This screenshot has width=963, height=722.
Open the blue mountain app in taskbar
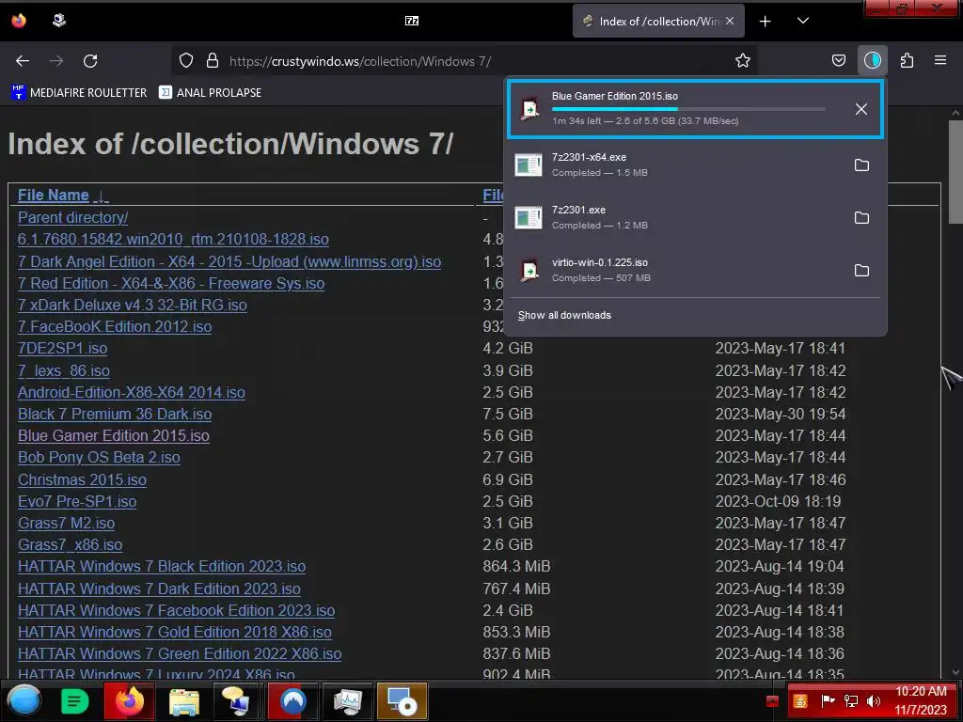(293, 701)
